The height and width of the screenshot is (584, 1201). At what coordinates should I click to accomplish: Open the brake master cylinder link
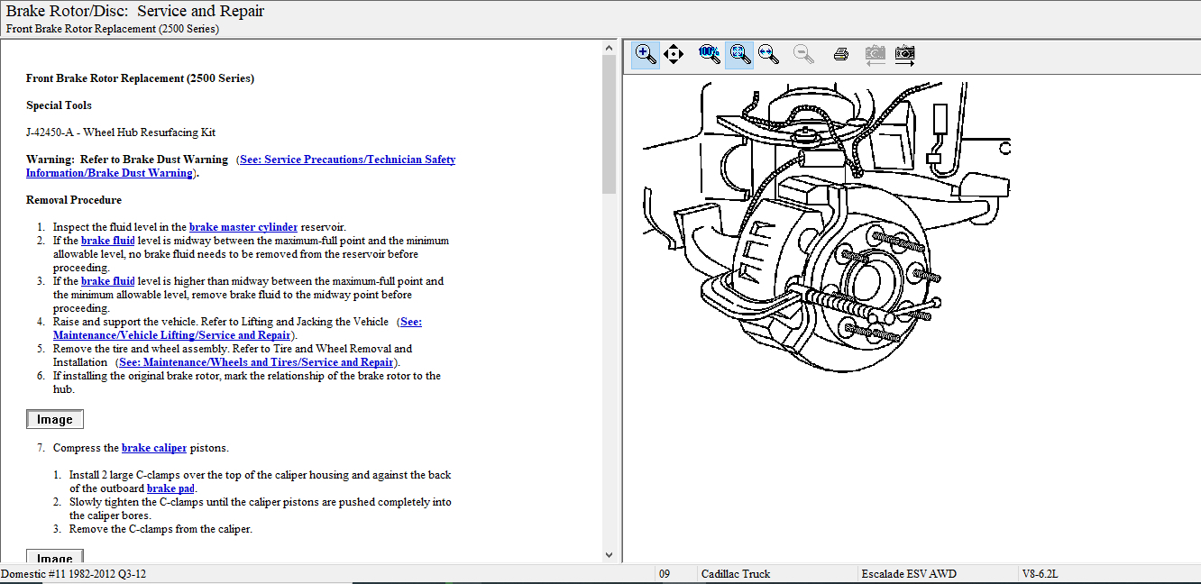tap(243, 227)
